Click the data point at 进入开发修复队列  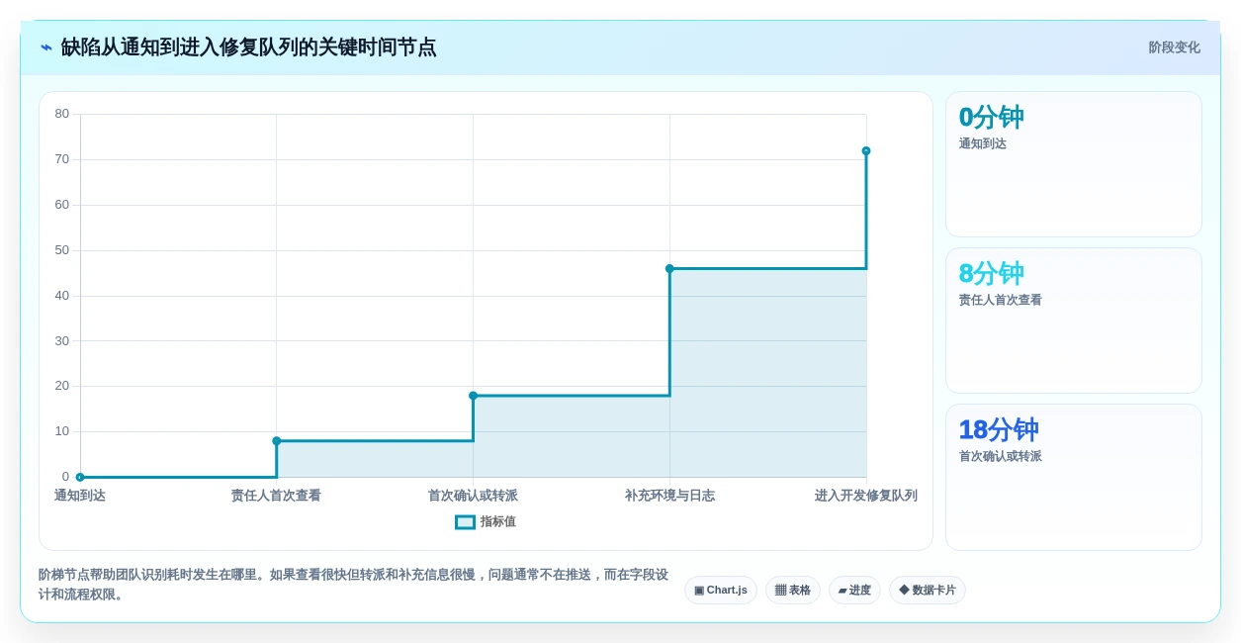(x=866, y=151)
